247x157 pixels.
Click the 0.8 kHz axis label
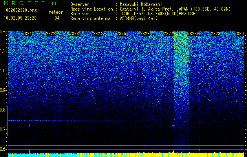4,110
